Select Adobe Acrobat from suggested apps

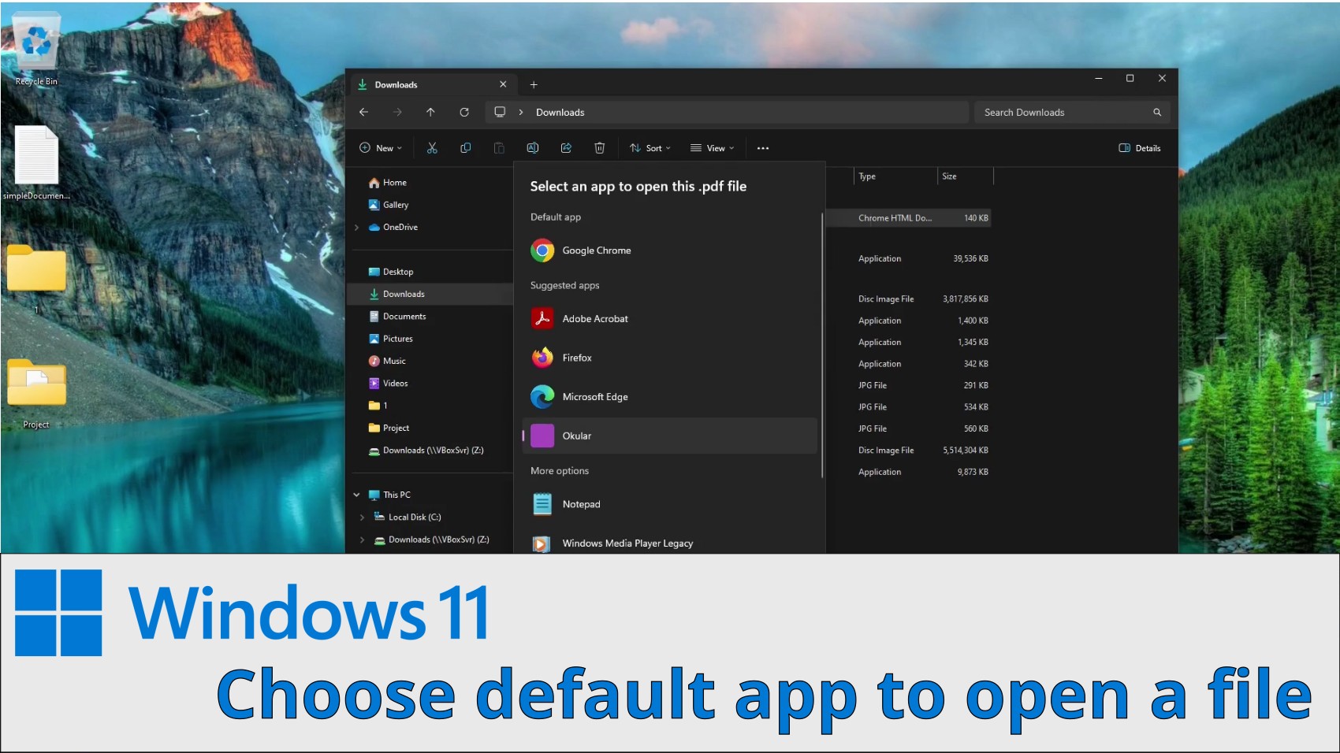[x=594, y=319]
